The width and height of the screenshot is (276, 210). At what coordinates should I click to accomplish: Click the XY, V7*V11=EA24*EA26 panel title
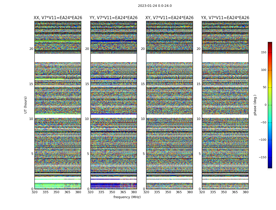click(x=169, y=18)
